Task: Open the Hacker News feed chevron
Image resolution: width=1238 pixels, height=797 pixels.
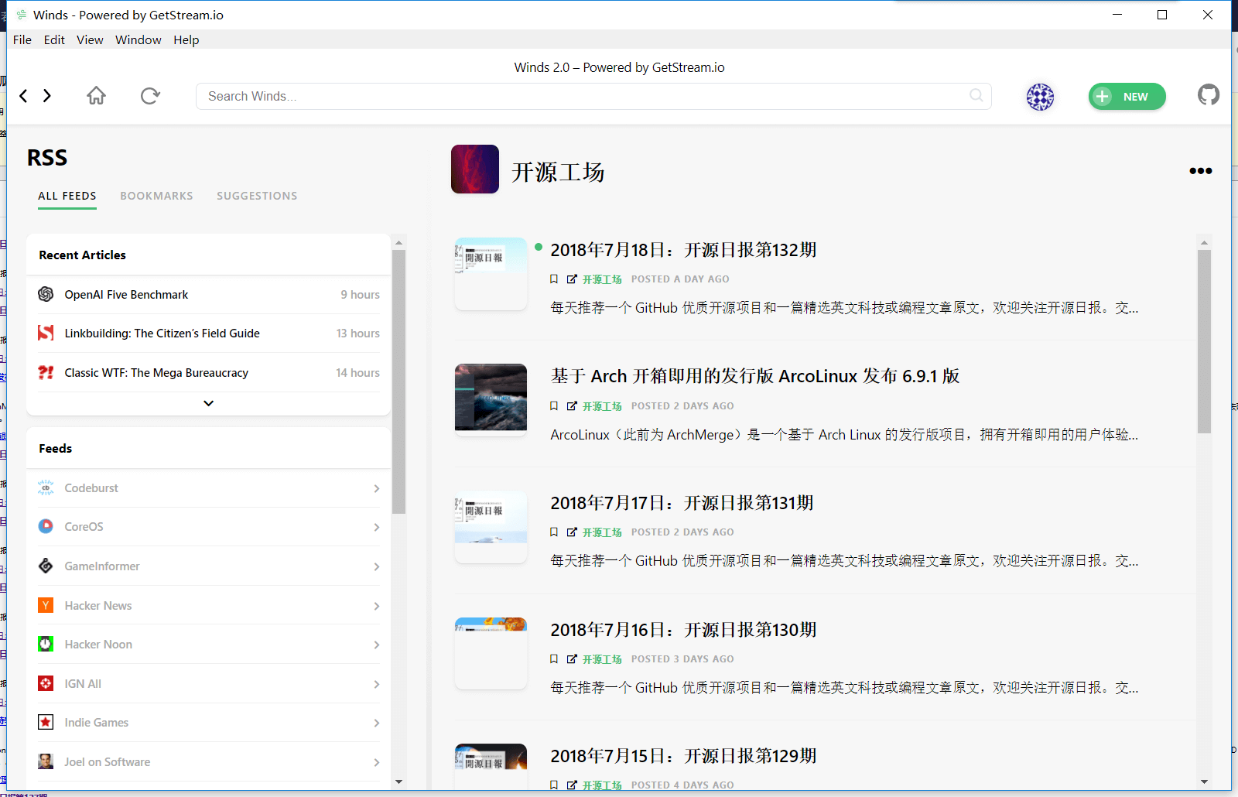Action: pyautogui.click(x=376, y=606)
